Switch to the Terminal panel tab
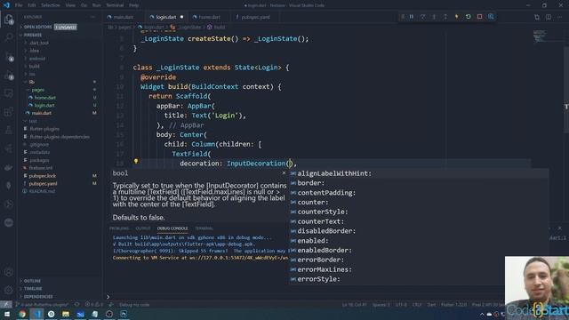 click(x=204, y=228)
